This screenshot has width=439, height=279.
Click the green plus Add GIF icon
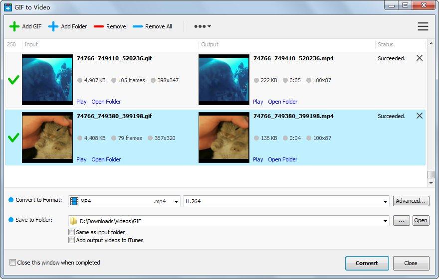14,26
